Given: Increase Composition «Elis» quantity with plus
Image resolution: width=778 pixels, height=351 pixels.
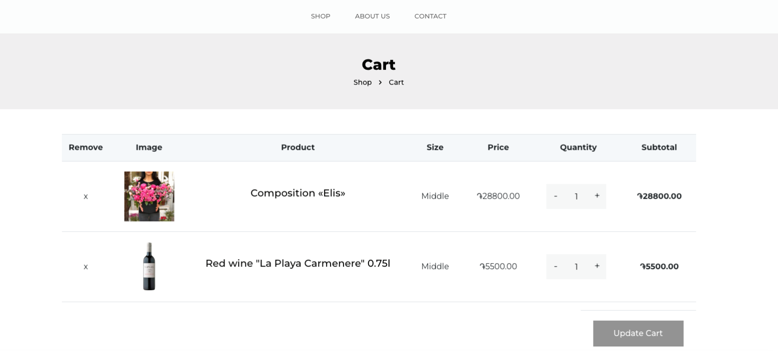Looking at the screenshot, I should point(597,196).
